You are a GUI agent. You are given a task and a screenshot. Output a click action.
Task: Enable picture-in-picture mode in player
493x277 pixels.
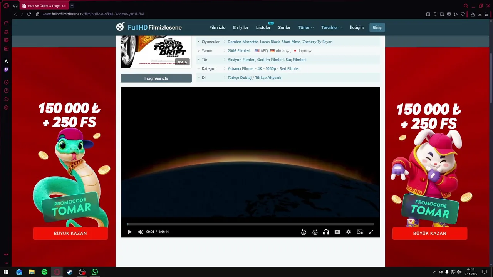tap(360, 232)
